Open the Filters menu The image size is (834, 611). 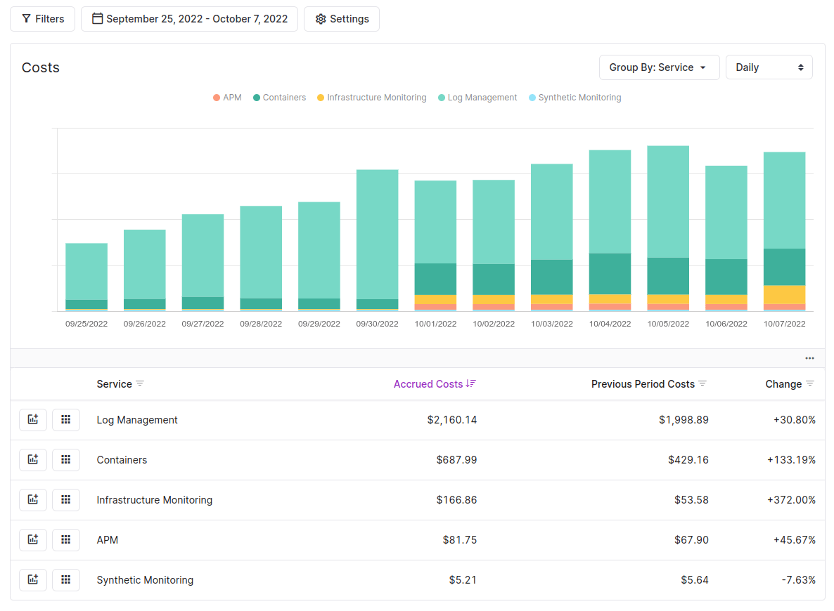pyautogui.click(x=42, y=18)
